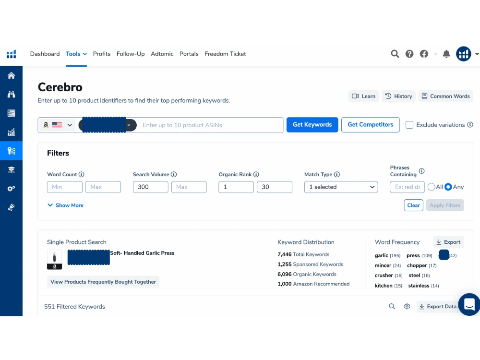Open table settings gear icon
Viewport: 480px width, 360px height.
tap(407, 306)
